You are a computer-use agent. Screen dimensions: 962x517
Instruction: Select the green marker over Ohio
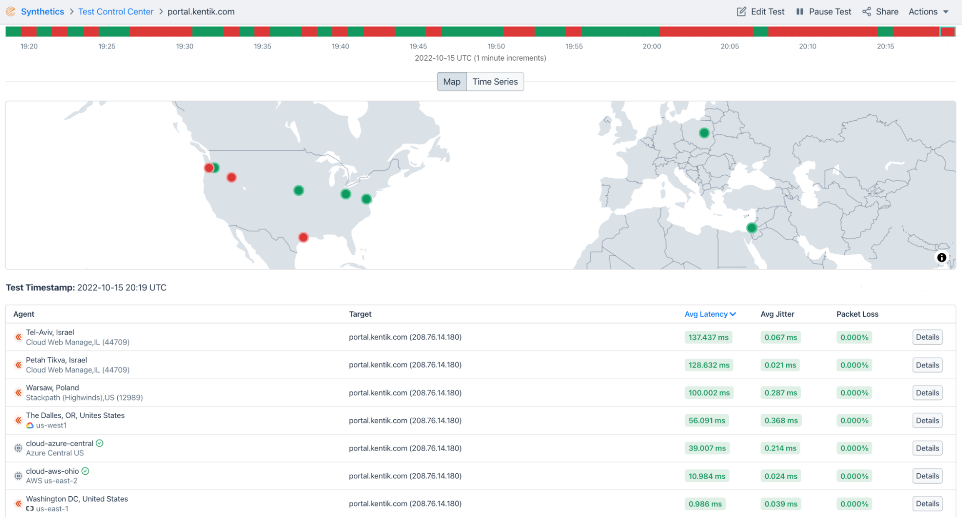[346, 194]
